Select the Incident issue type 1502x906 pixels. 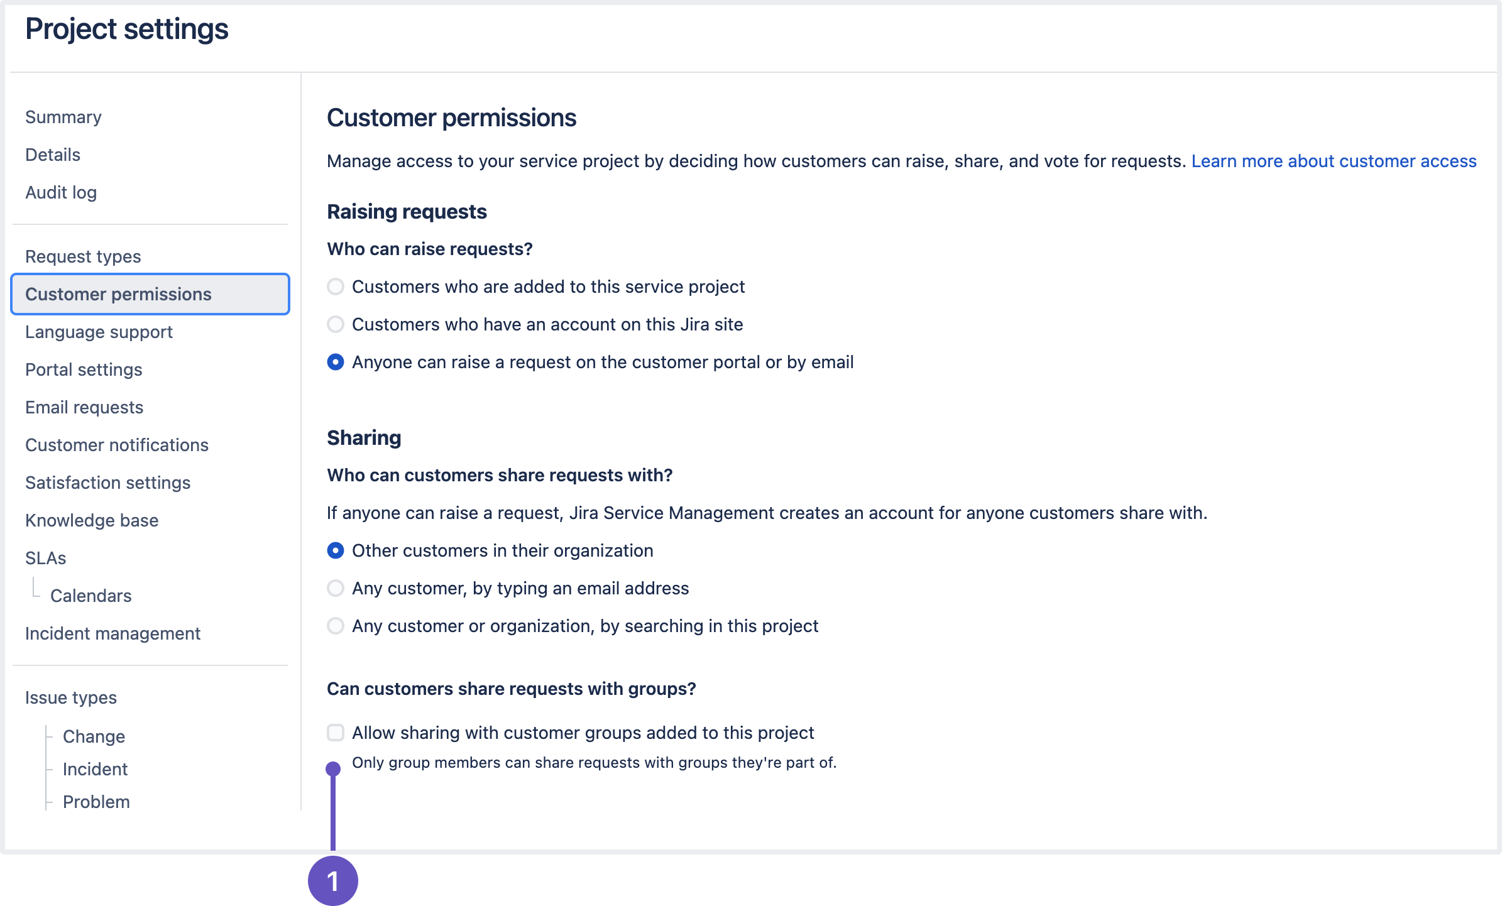[x=95, y=770]
